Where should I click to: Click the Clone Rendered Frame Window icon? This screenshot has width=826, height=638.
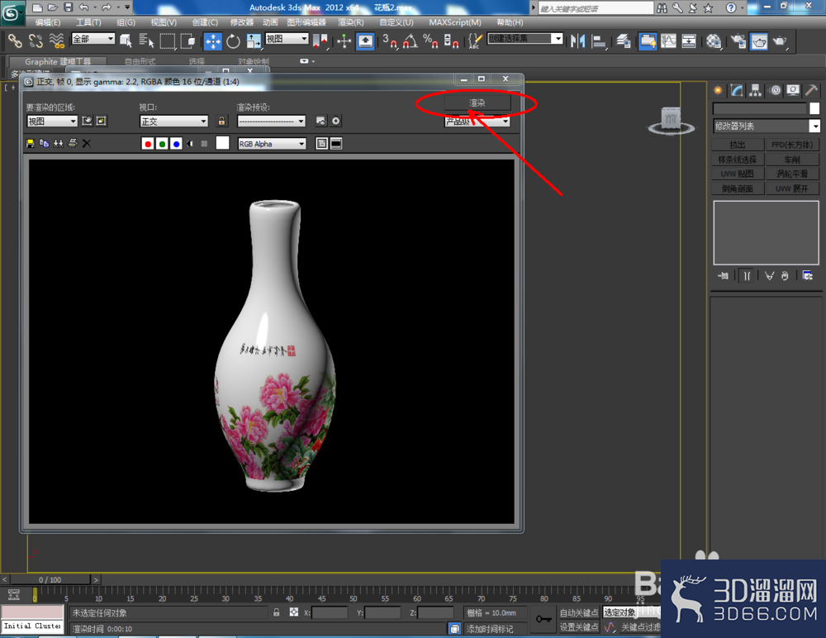(59, 144)
